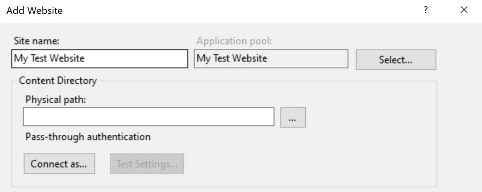Click the 'Pass-through authentication' text
This screenshot has width=482, height=192.
(88, 137)
